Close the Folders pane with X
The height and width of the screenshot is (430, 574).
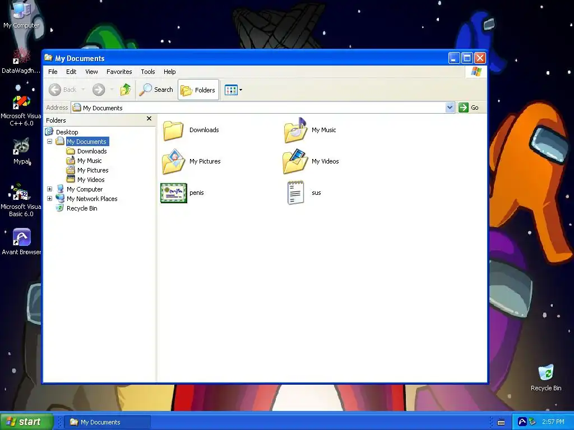point(149,119)
